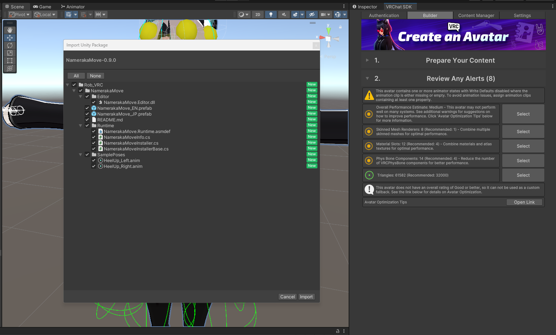Open the Local handle rotation dropdown
The height and width of the screenshot is (335, 556).
[45, 15]
